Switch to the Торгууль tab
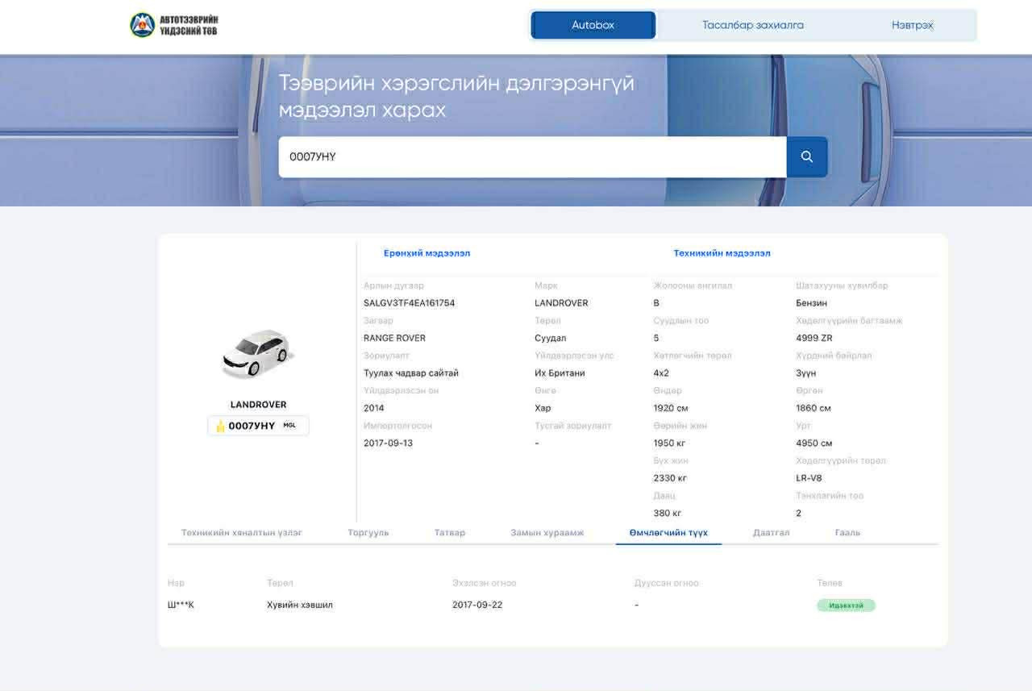 tap(368, 533)
